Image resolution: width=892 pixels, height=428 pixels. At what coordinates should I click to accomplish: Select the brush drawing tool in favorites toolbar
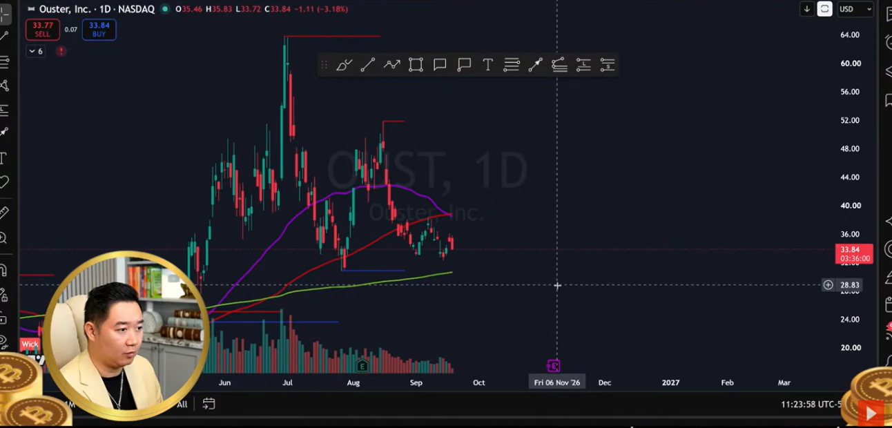[x=345, y=65]
